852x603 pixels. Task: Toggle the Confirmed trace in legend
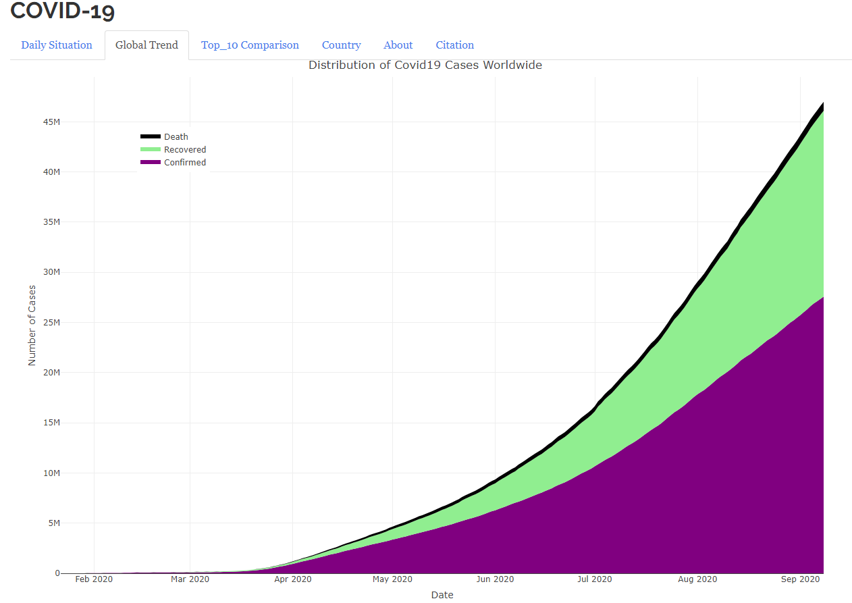(x=185, y=163)
